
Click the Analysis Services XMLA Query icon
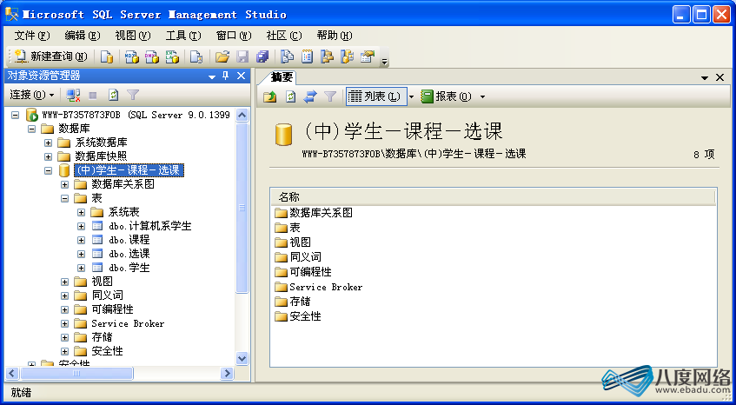(x=172, y=57)
